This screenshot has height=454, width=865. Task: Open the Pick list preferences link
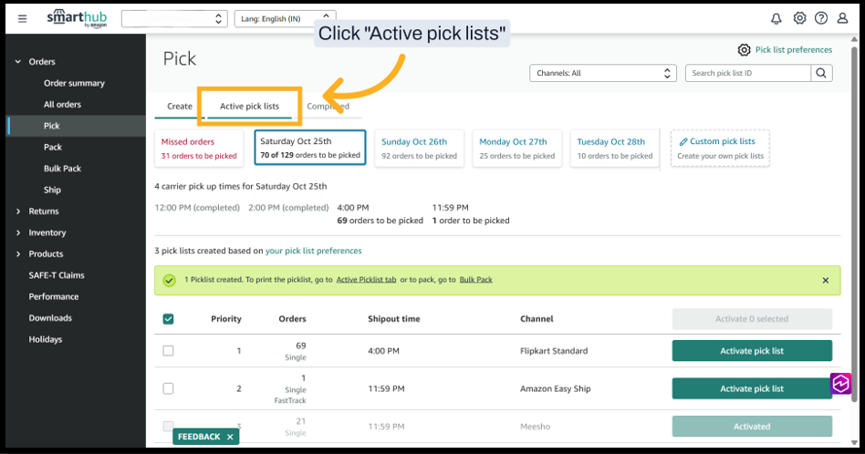coord(793,50)
